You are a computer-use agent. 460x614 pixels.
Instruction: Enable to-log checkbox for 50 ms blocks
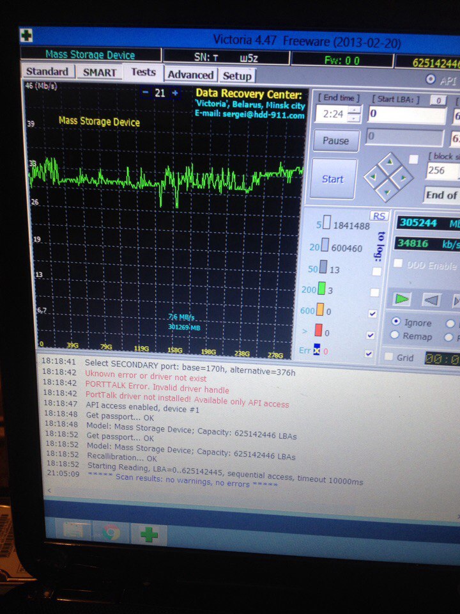pos(376,271)
